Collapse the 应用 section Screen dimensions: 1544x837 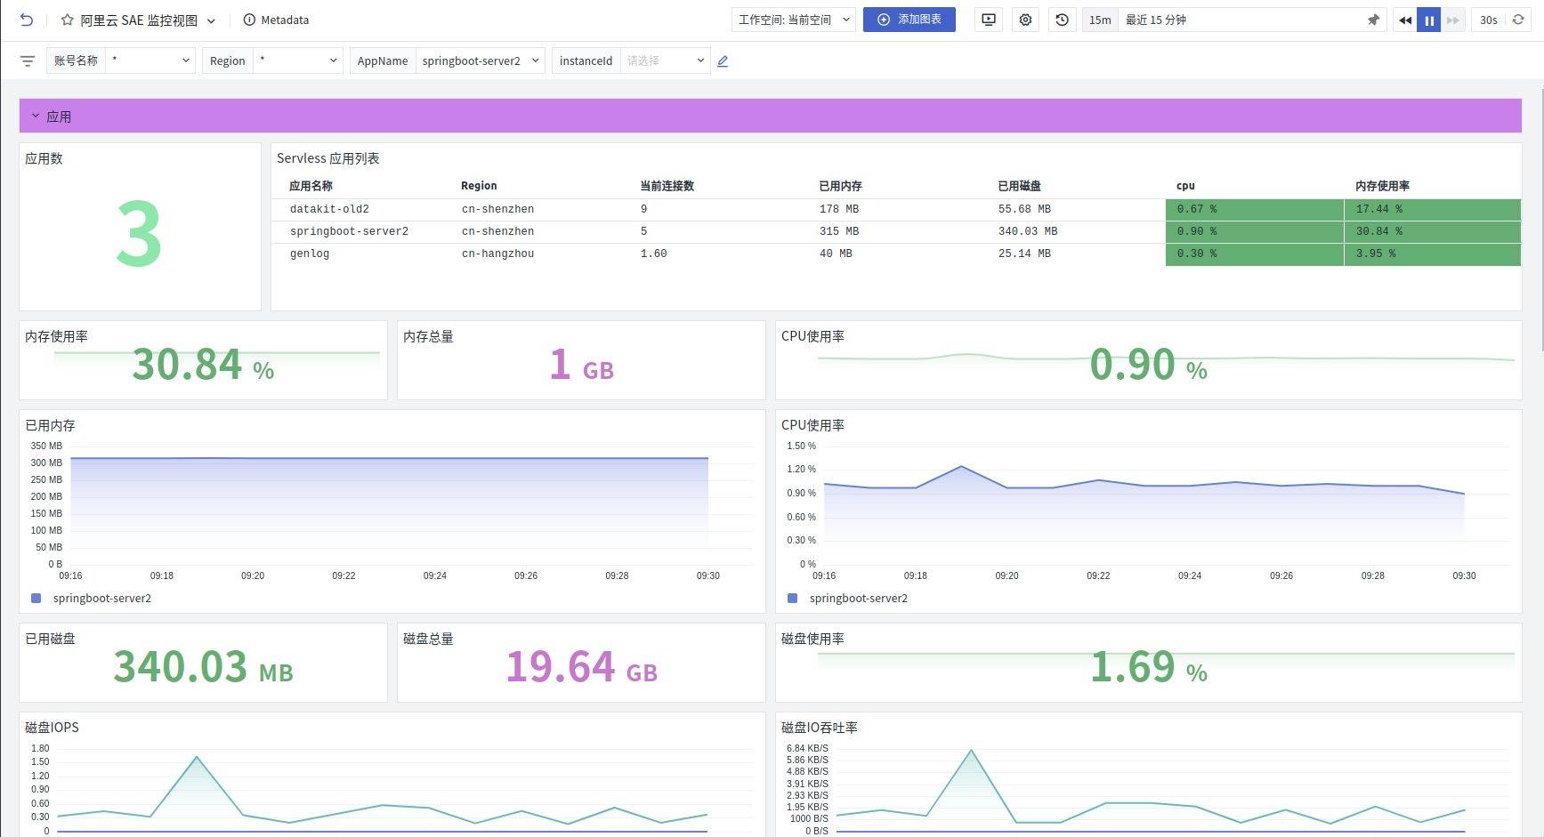pos(36,116)
